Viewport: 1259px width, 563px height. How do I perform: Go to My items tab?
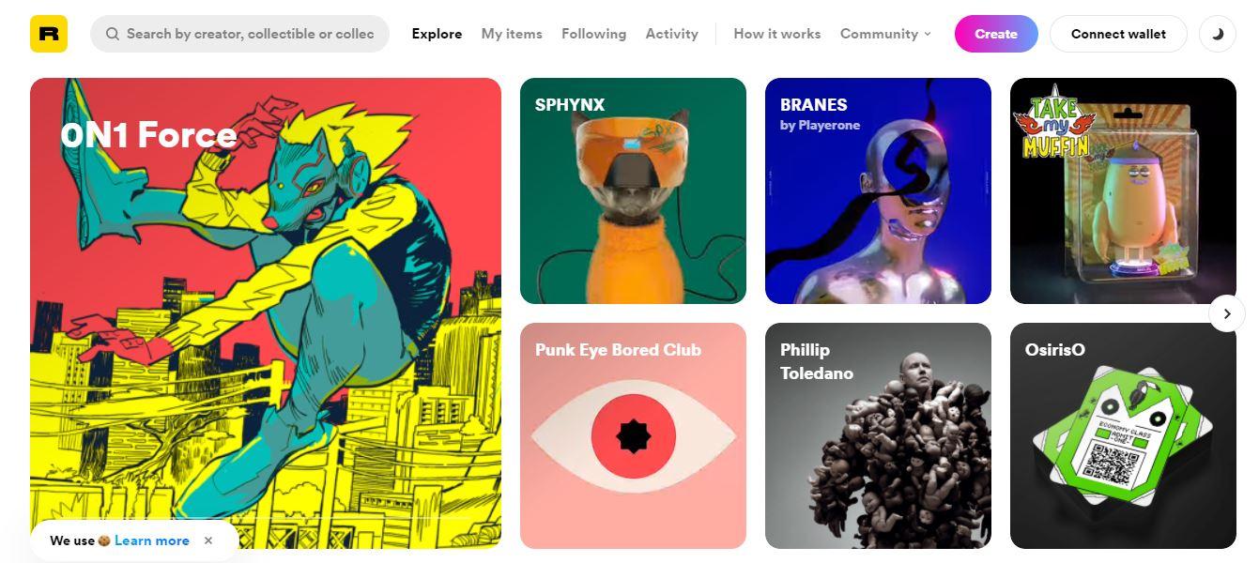tap(512, 34)
